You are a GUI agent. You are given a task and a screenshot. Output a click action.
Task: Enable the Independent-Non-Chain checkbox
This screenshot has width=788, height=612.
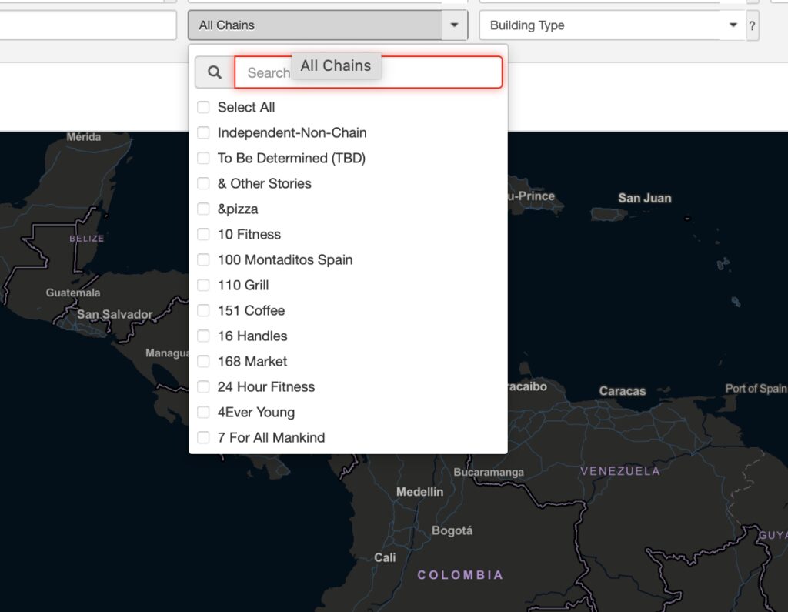(x=204, y=132)
